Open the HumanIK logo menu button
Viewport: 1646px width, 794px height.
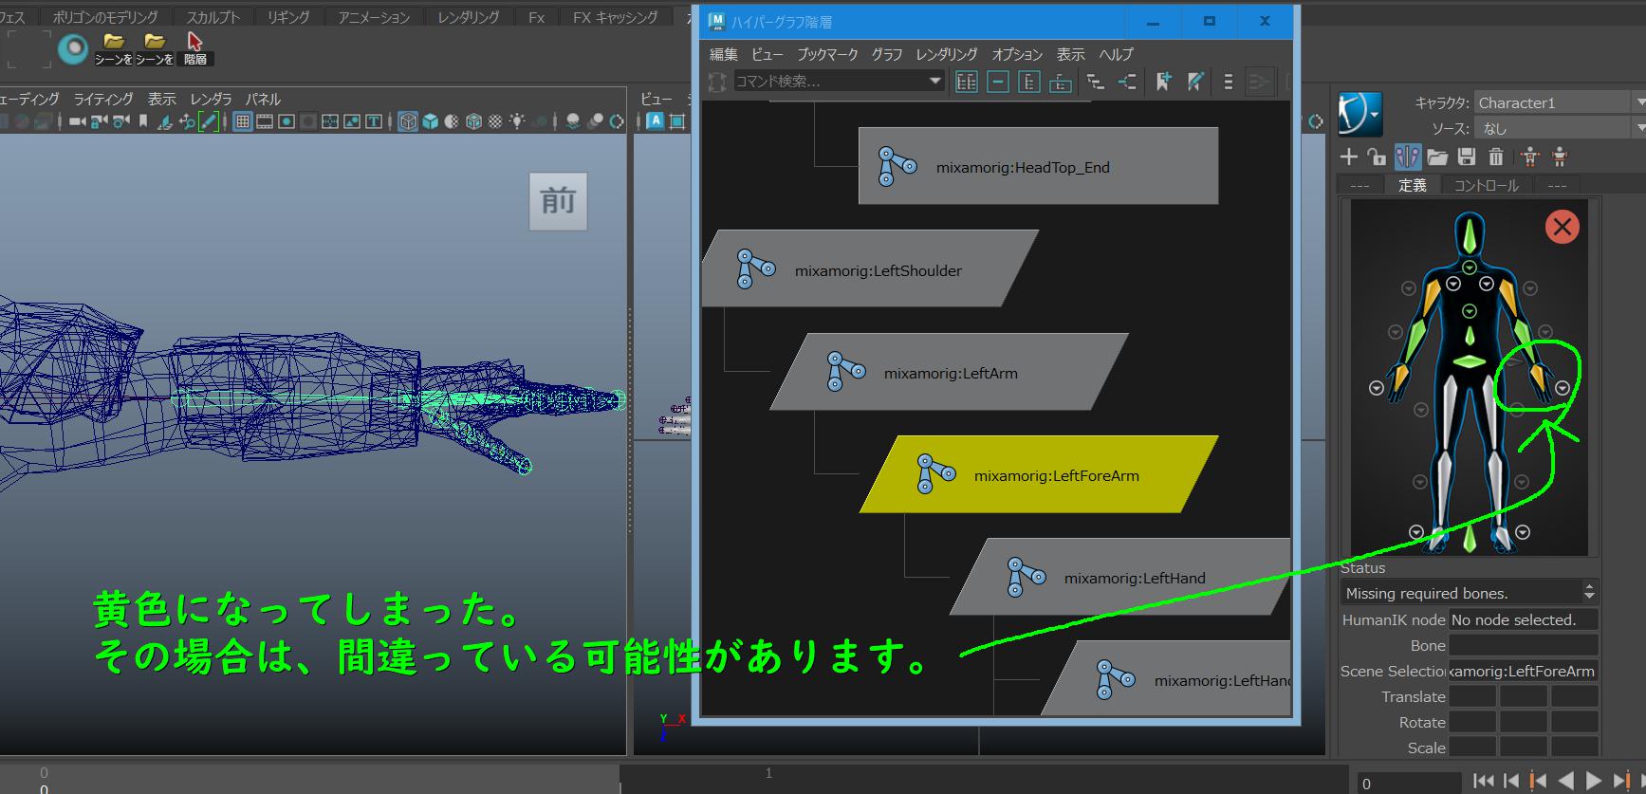pos(1360,115)
